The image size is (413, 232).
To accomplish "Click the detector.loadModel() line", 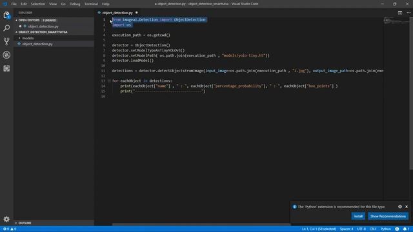I will click(x=132, y=61).
